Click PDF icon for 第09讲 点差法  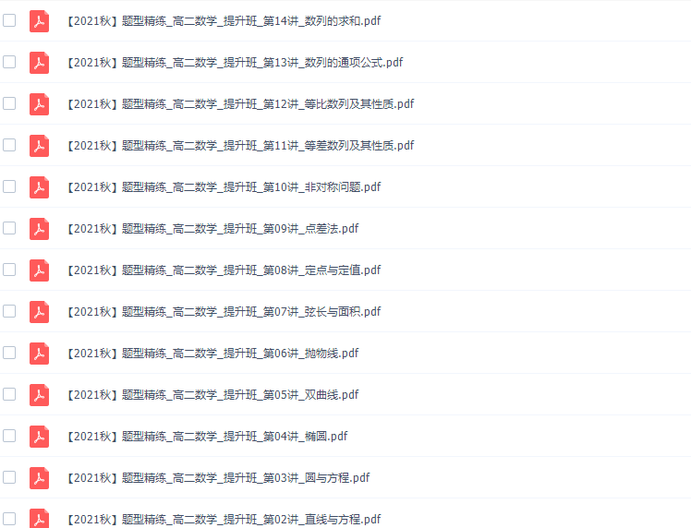pyautogui.click(x=39, y=229)
